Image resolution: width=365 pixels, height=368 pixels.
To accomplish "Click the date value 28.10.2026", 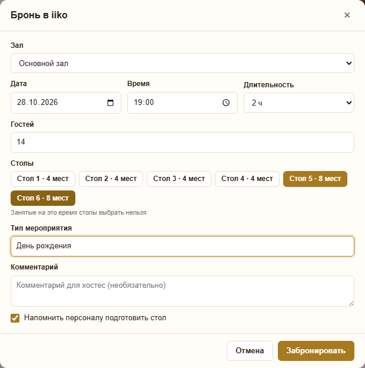I will (x=37, y=103).
